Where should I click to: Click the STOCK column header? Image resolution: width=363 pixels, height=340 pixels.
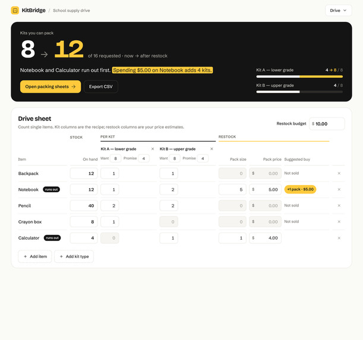[x=76, y=138]
